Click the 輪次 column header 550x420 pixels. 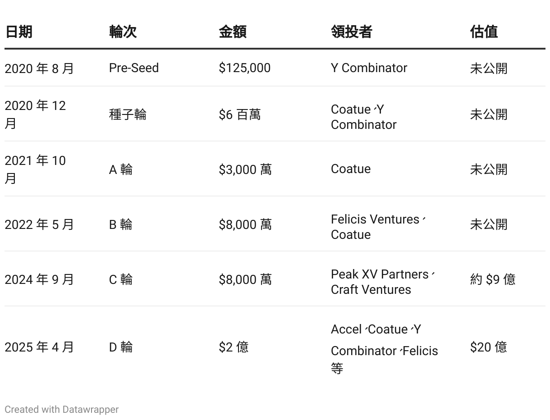[x=123, y=32]
